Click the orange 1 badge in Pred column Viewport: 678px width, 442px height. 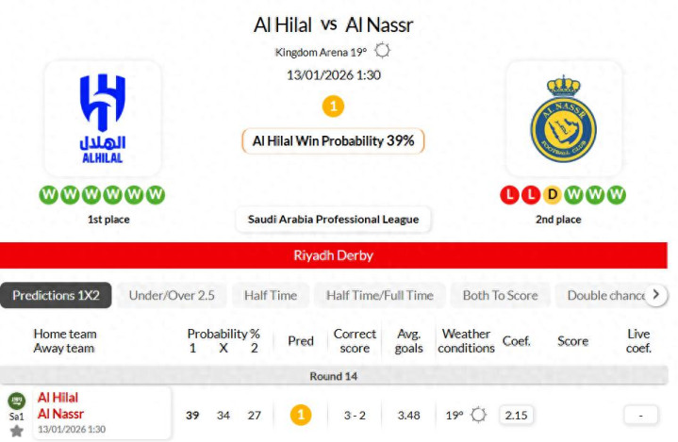tap(300, 415)
